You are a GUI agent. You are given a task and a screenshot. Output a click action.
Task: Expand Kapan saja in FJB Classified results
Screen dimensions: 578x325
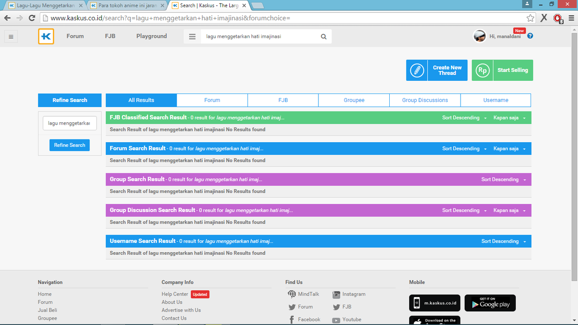[509, 118]
